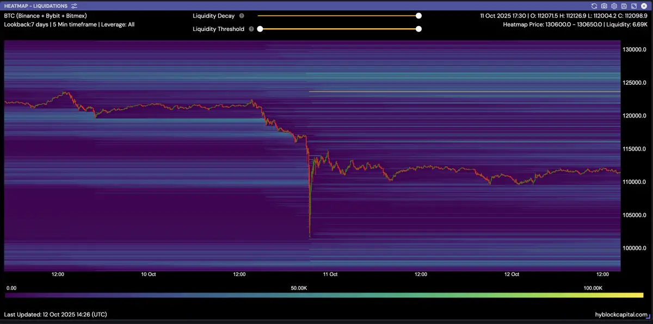This screenshot has height=324, width=653.
Task: Click the OHLC readout for 11 Oct 2025
Action: point(564,16)
